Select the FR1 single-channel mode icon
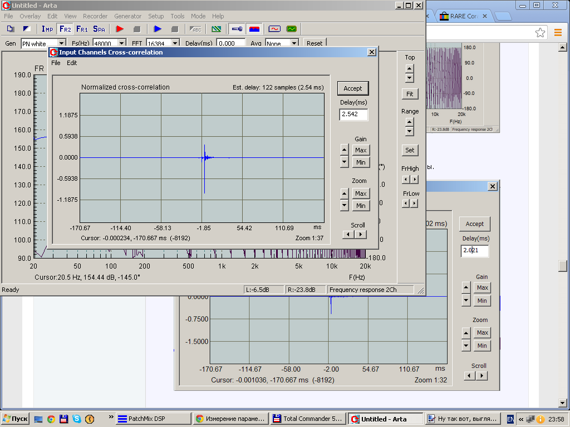 coord(82,29)
